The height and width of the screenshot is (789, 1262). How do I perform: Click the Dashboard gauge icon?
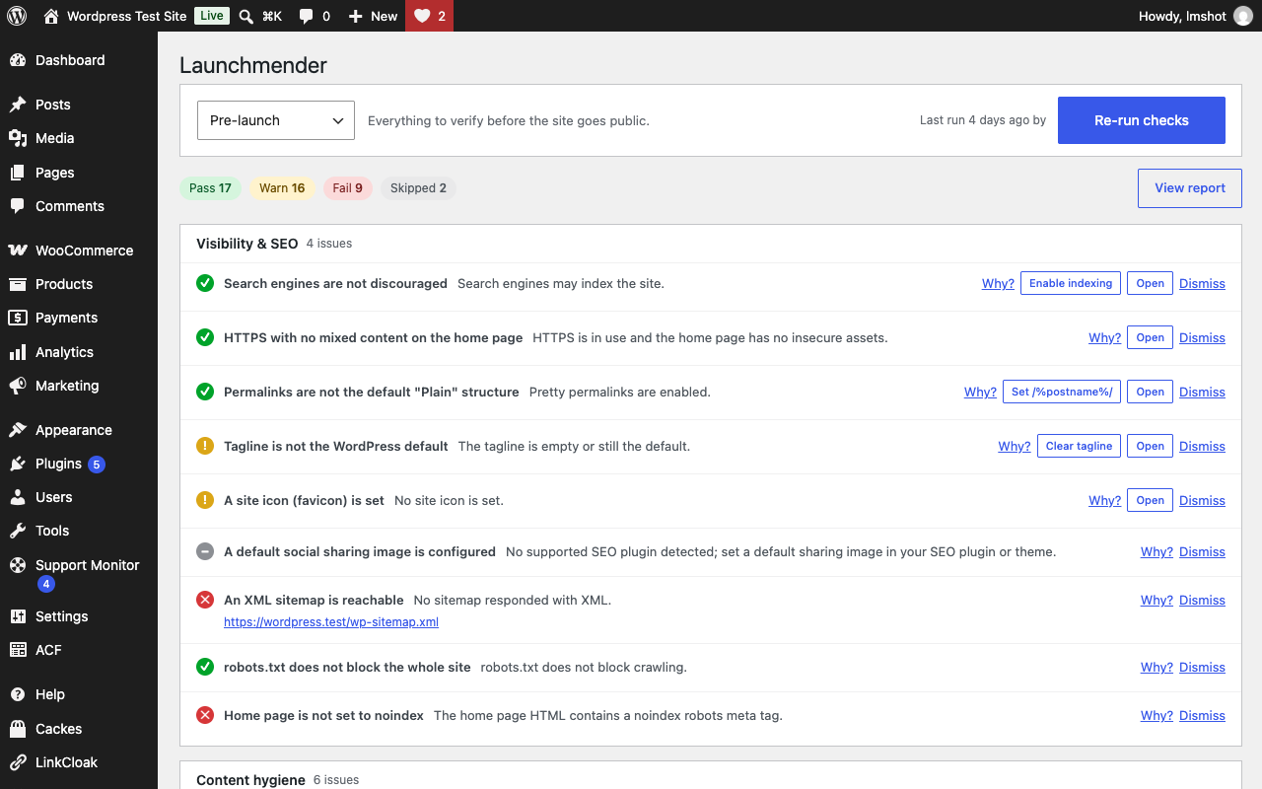pos(18,60)
